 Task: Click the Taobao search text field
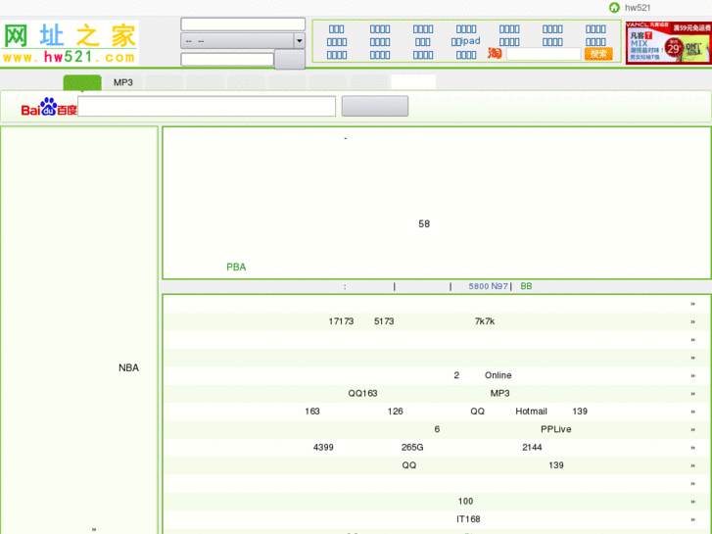(543, 54)
